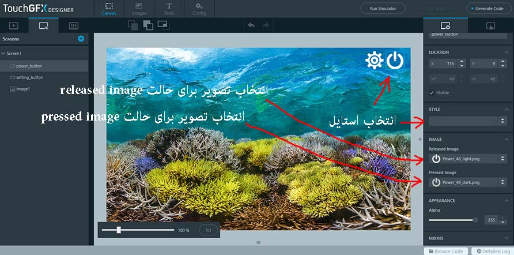The width and height of the screenshot is (514, 255).
Task: Switch to the Texts tab
Action: [169, 8]
